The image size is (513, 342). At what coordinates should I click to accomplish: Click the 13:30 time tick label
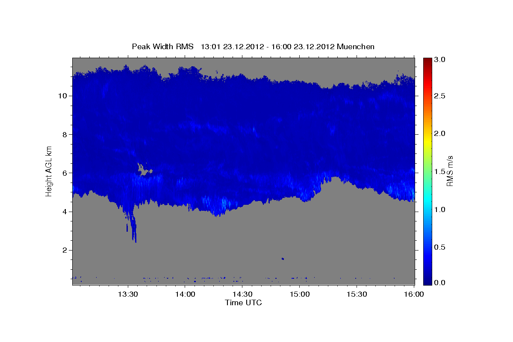[x=127, y=294]
